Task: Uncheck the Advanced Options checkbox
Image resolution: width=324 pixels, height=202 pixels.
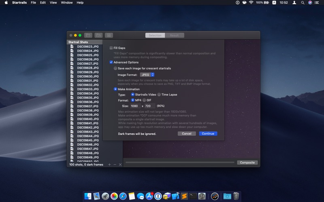Action: click(111, 62)
